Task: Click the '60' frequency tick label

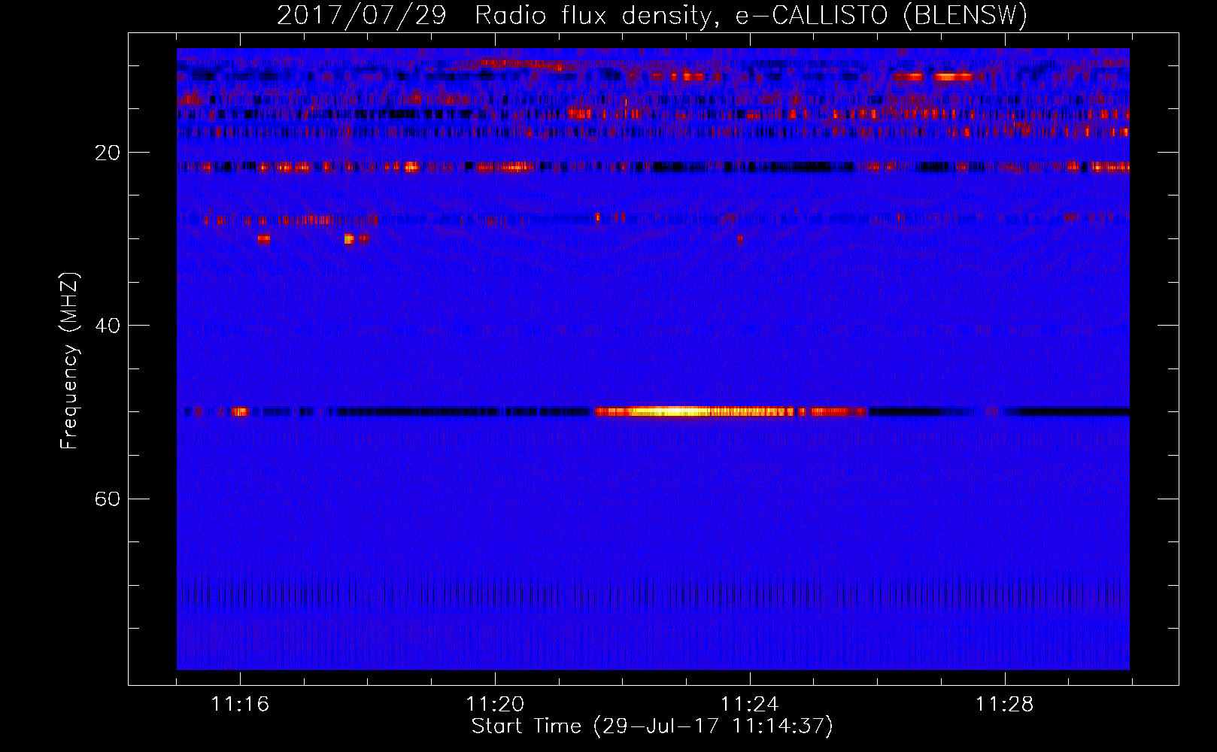Action: coord(107,499)
